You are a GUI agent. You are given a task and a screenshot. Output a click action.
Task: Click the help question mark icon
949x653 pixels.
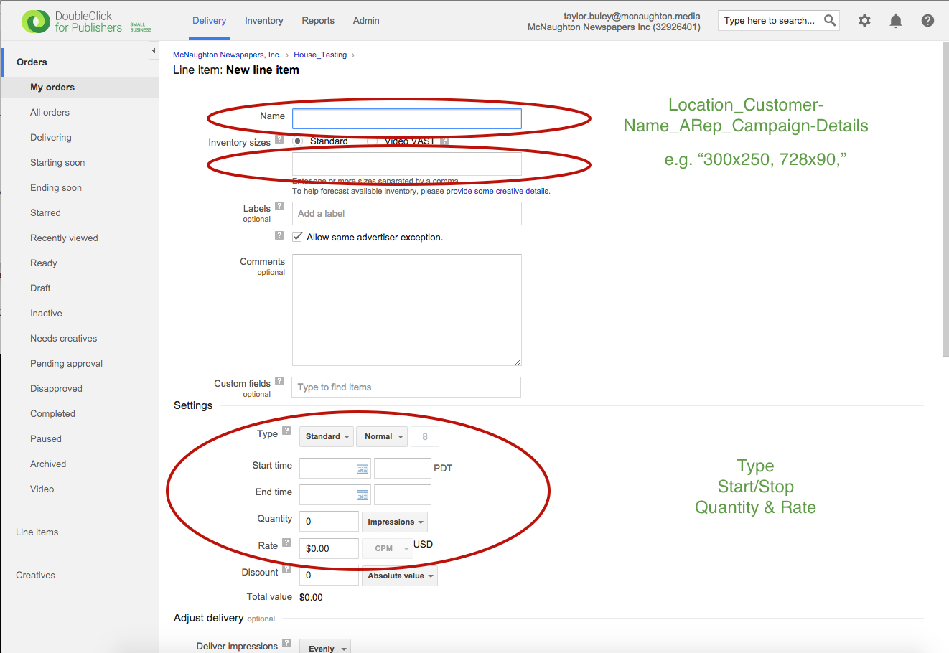click(x=927, y=21)
